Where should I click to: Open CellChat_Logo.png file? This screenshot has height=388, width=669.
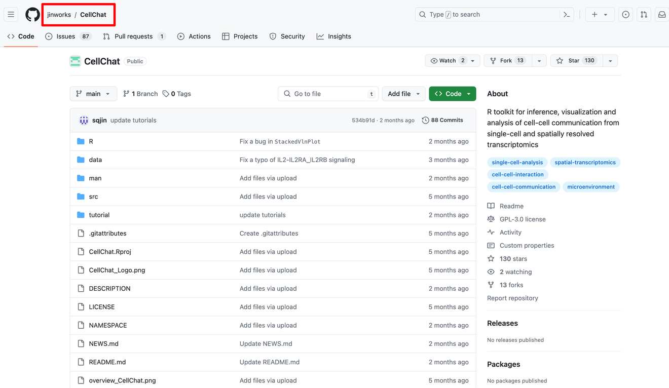click(117, 270)
